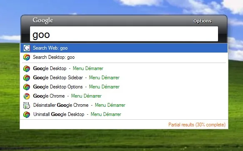Open the Google Desktop Options result

click(x=124, y=87)
